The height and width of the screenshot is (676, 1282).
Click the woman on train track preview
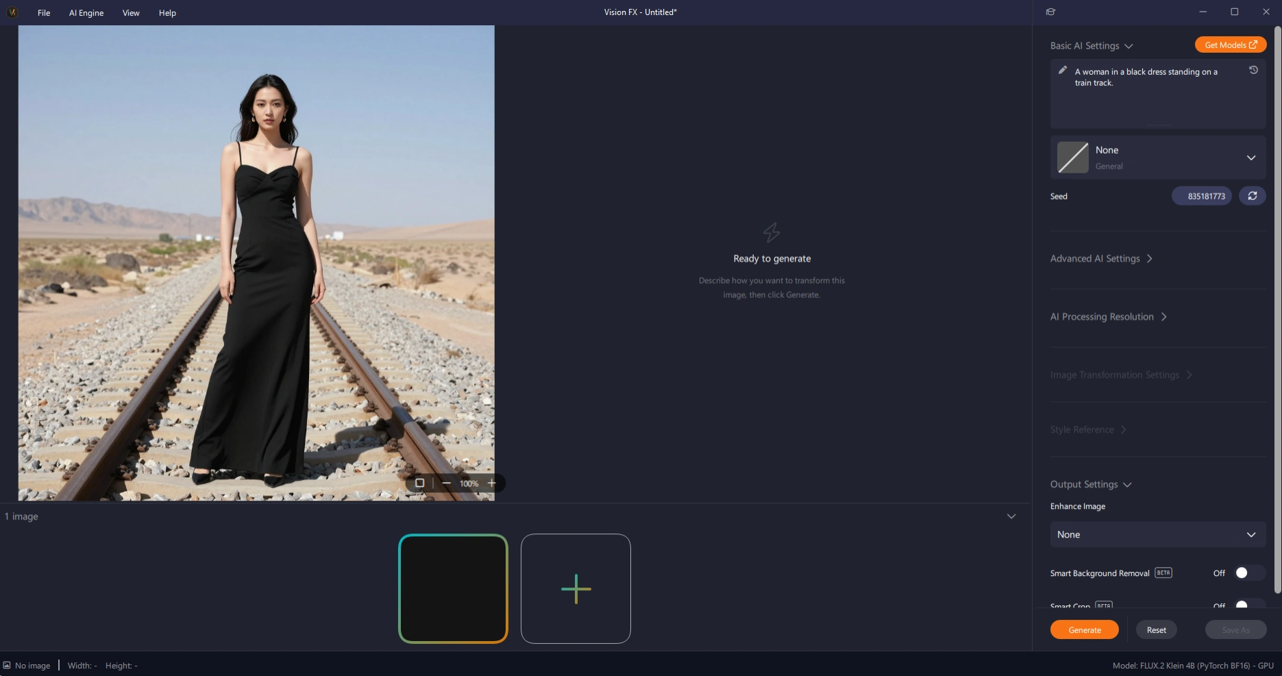[256, 263]
